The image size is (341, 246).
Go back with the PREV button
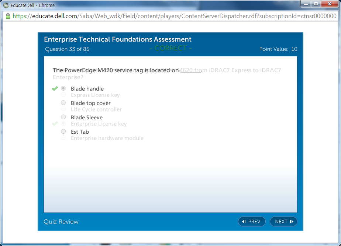(x=251, y=221)
